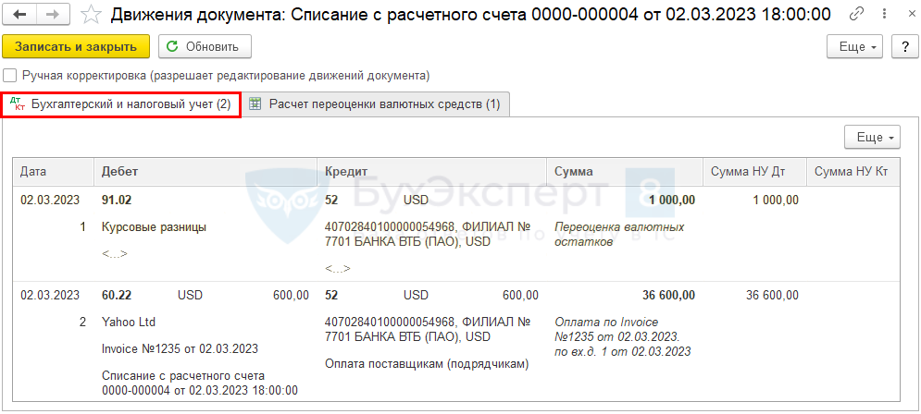
Task: Open Расчет переоценки валютных средств tab
Action: pos(375,104)
